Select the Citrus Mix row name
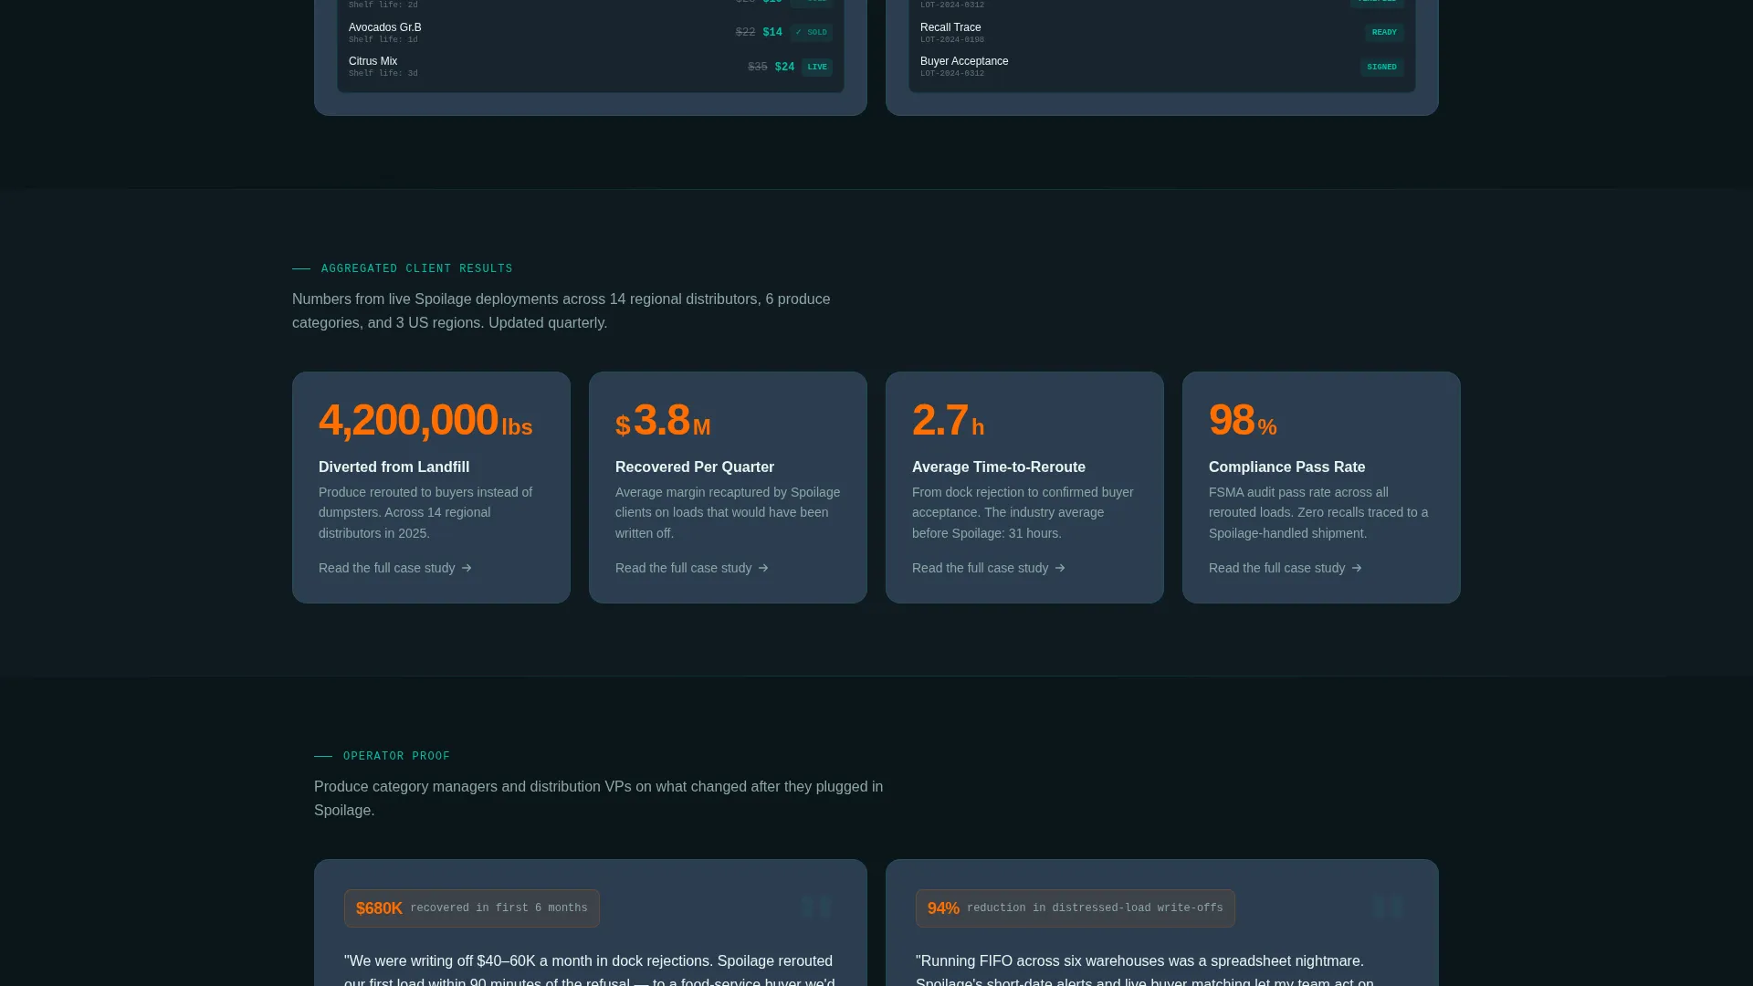The image size is (1753, 986). [x=373, y=61]
